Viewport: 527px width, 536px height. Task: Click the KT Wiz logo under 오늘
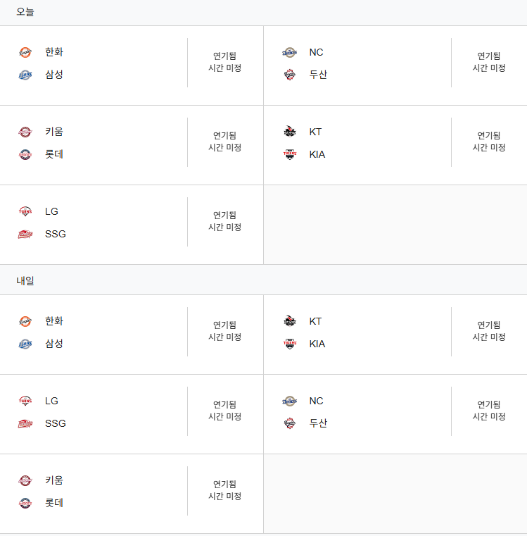coord(290,132)
